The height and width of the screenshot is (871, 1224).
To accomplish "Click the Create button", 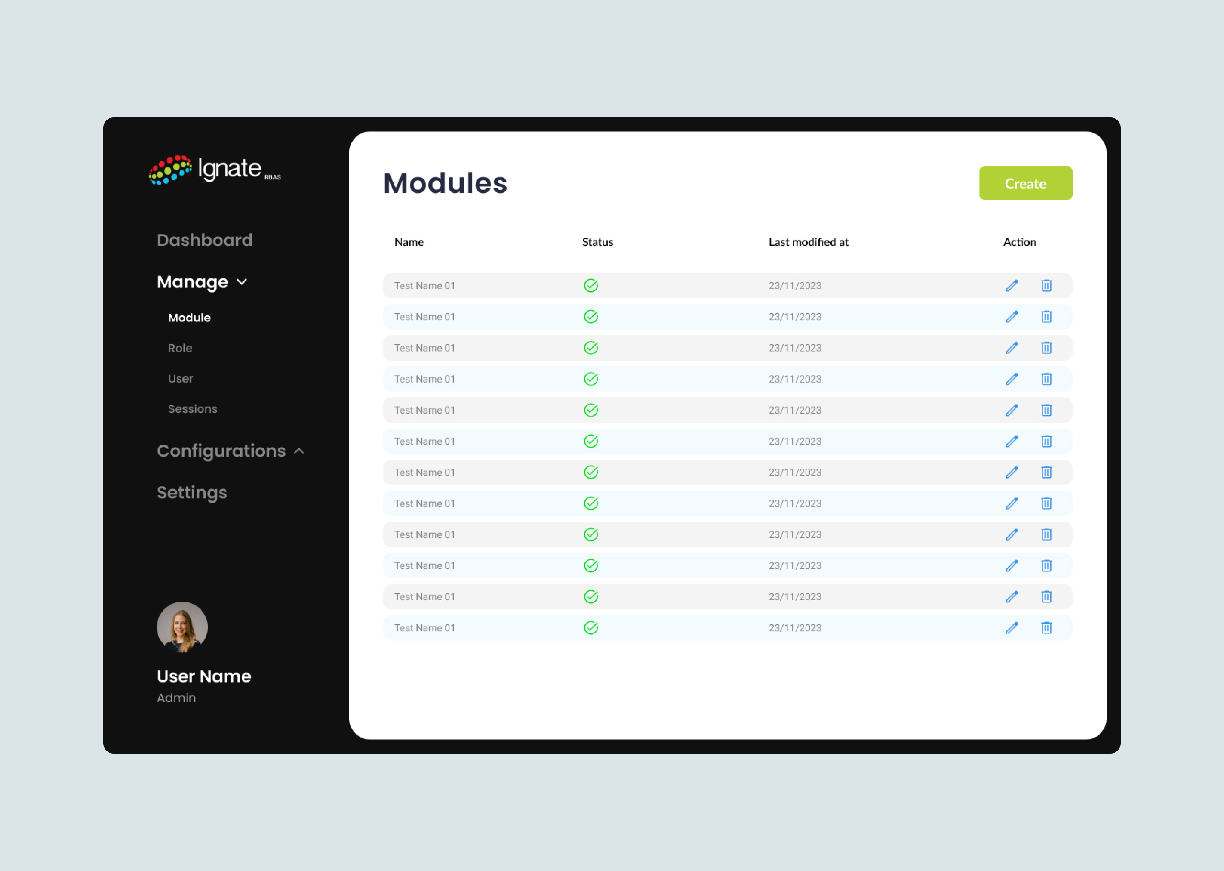I will click(1025, 183).
